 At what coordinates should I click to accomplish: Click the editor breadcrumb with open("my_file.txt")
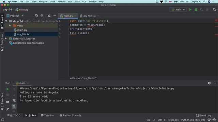(x=83, y=78)
